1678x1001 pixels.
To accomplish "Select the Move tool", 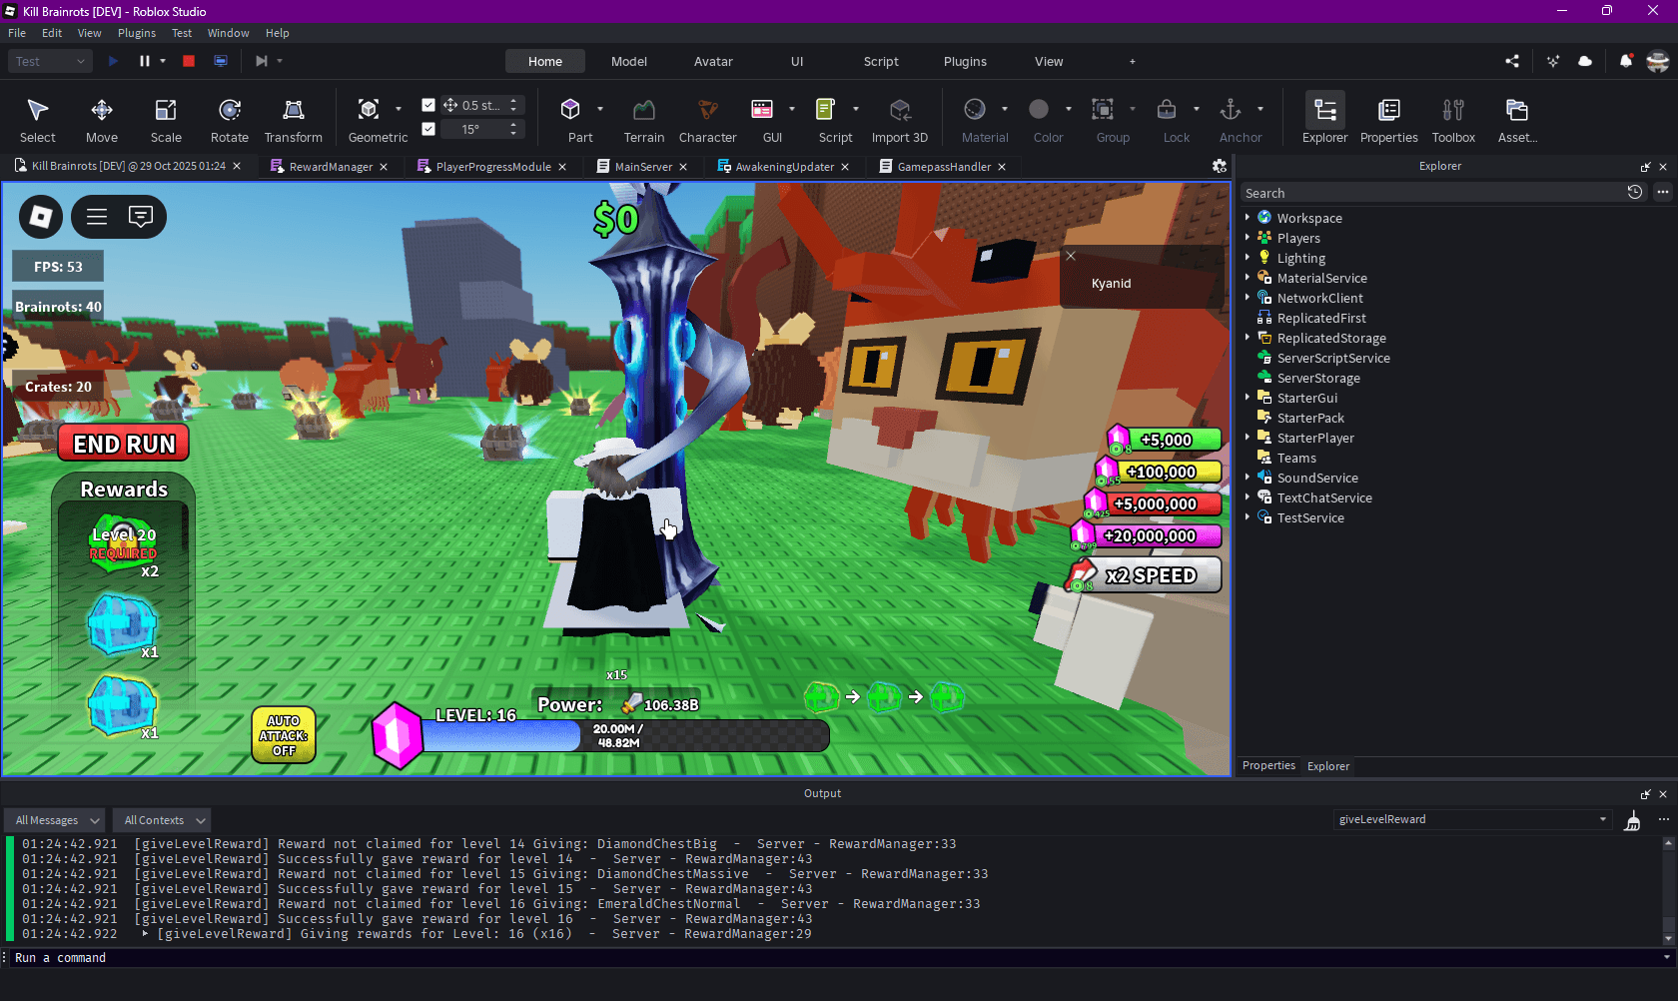I will [x=101, y=119].
